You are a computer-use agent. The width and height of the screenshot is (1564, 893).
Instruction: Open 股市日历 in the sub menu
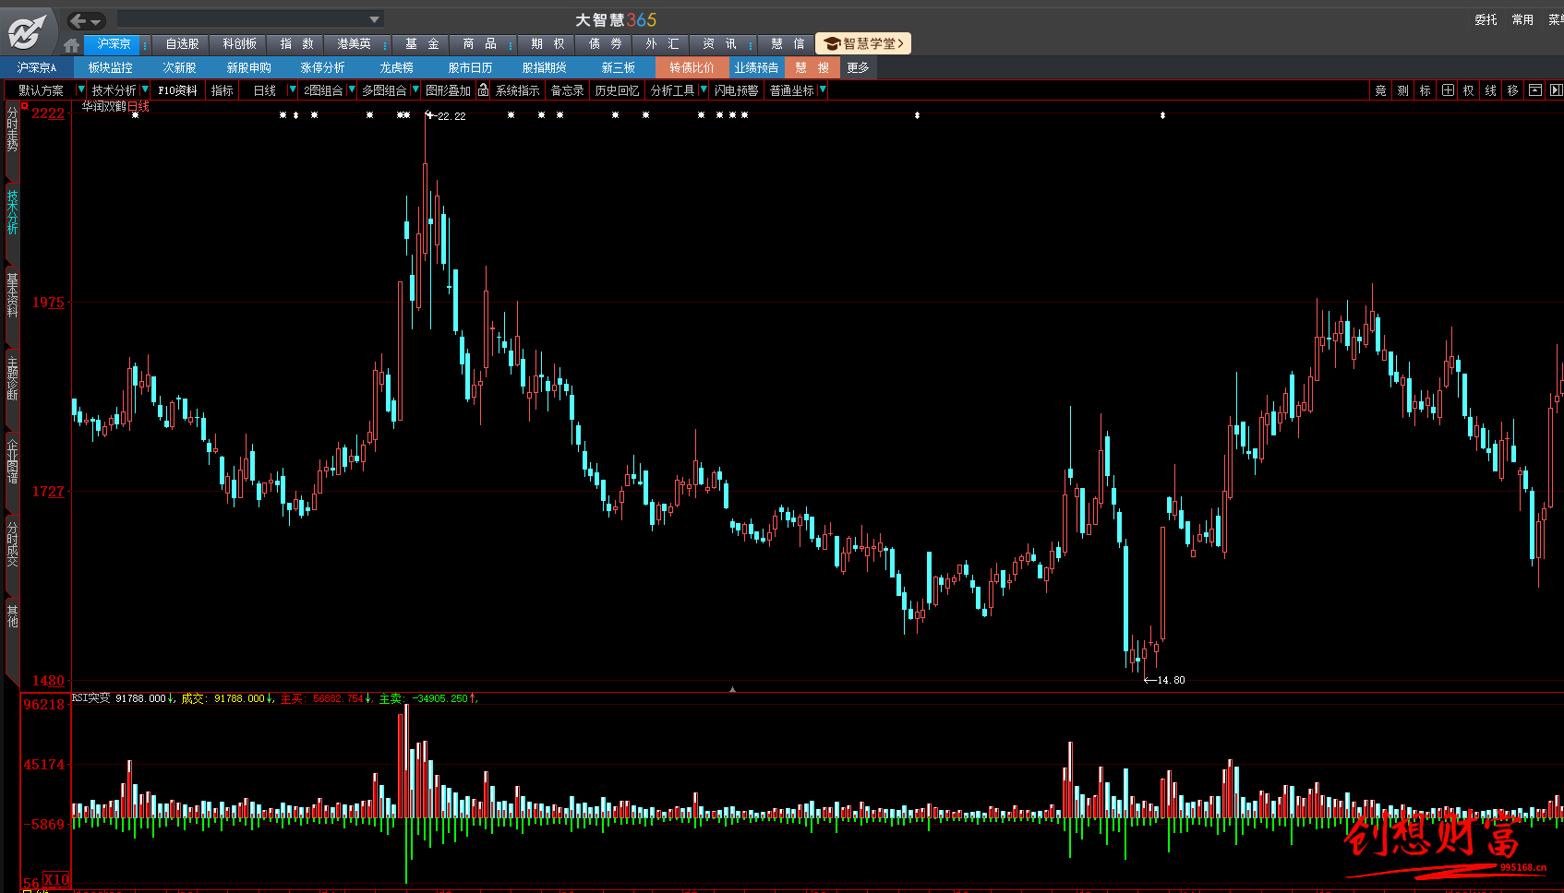470,67
